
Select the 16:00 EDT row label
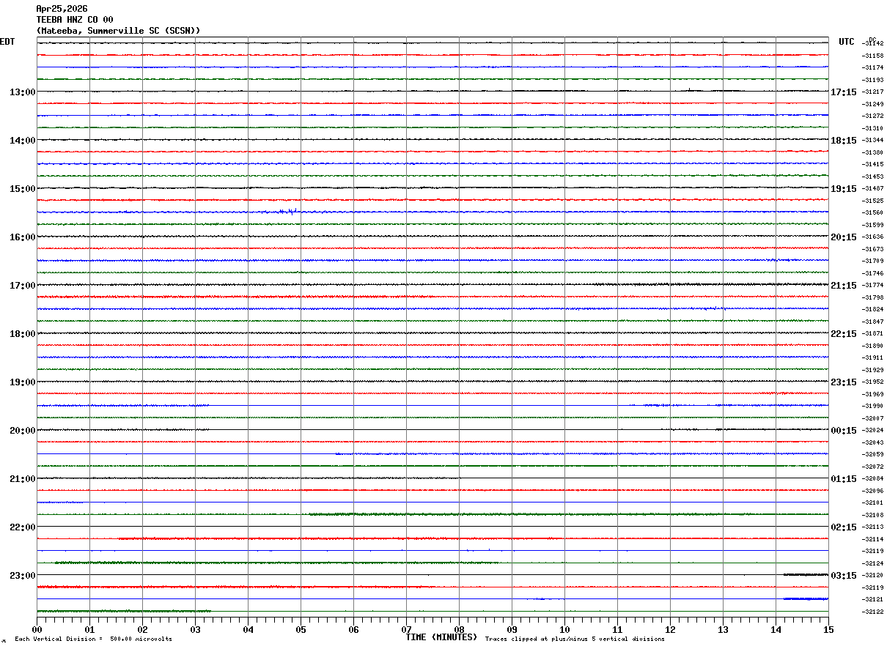coord(22,237)
